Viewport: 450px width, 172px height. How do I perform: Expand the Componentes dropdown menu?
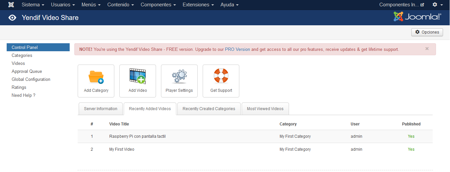pyautogui.click(x=158, y=5)
